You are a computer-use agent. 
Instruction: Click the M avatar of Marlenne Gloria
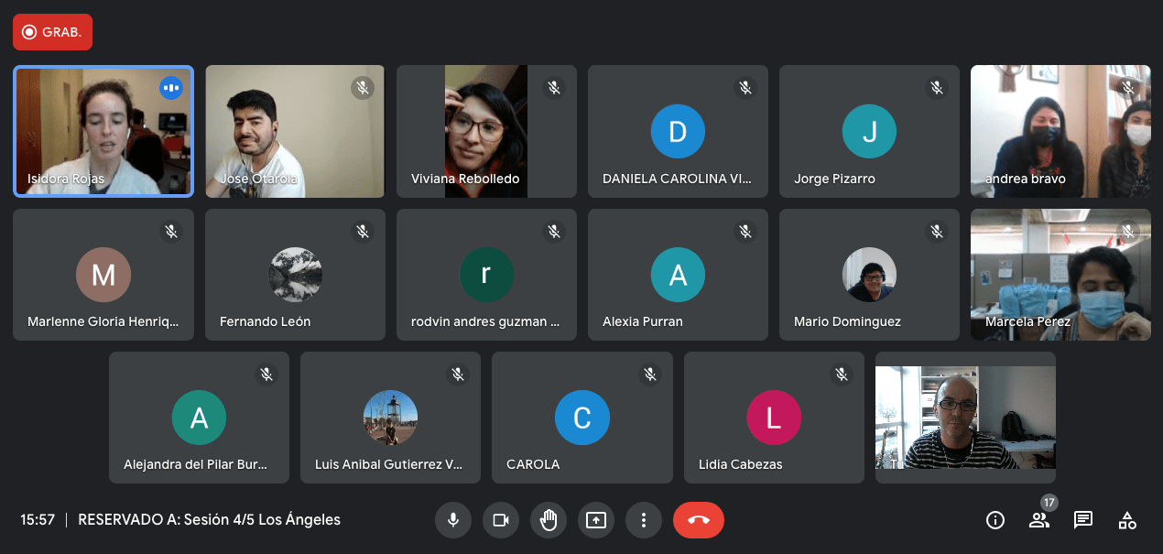(103, 275)
